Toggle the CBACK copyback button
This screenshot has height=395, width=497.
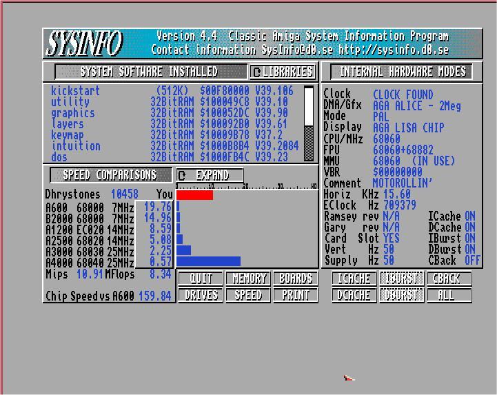(449, 278)
